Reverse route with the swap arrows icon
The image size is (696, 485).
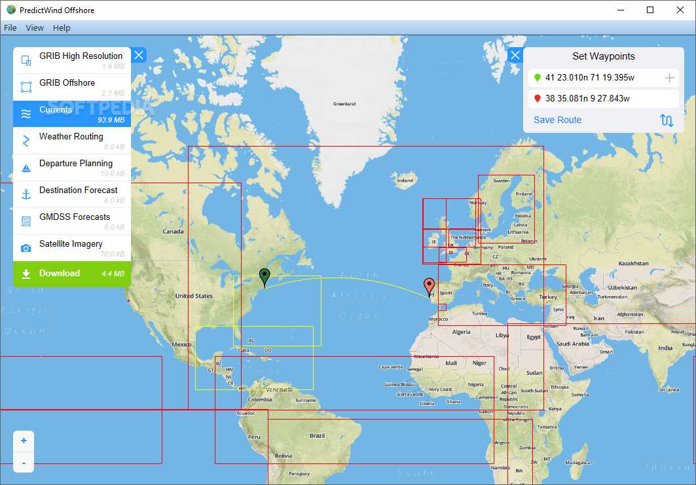pos(667,120)
